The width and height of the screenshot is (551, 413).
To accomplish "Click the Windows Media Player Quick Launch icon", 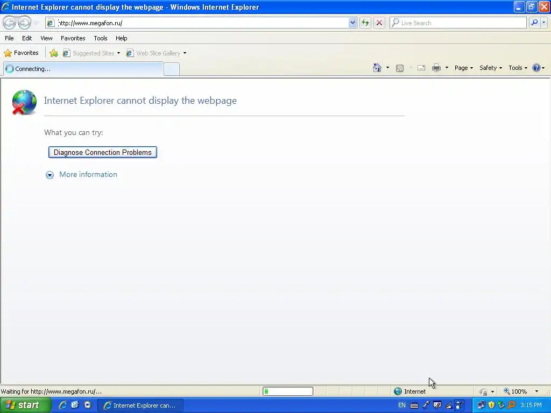I will [88, 405].
